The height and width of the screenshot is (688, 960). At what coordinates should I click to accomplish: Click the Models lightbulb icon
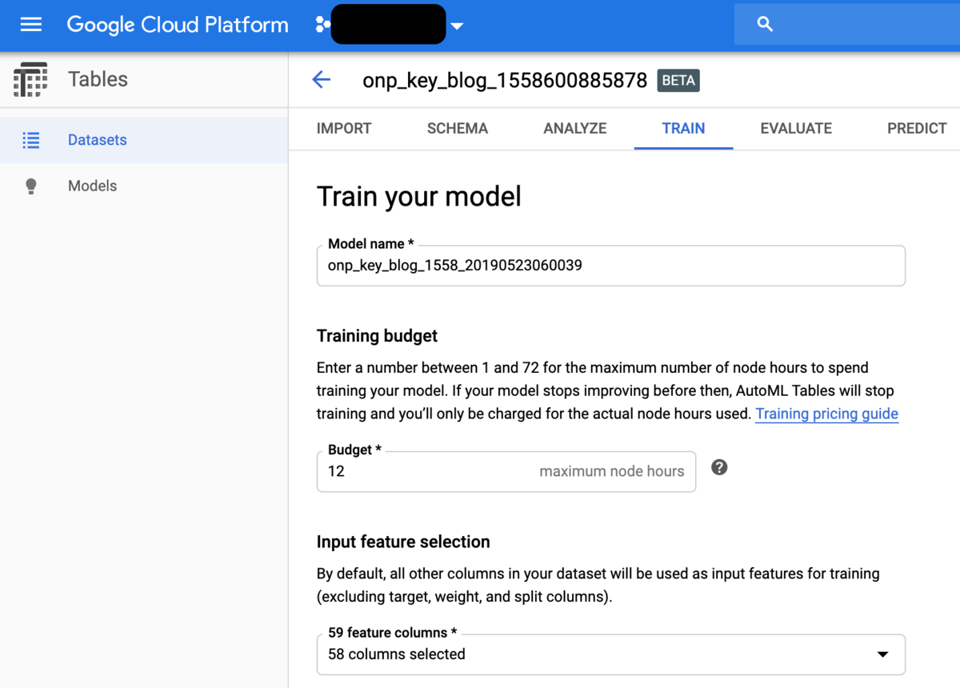pyautogui.click(x=31, y=186)
